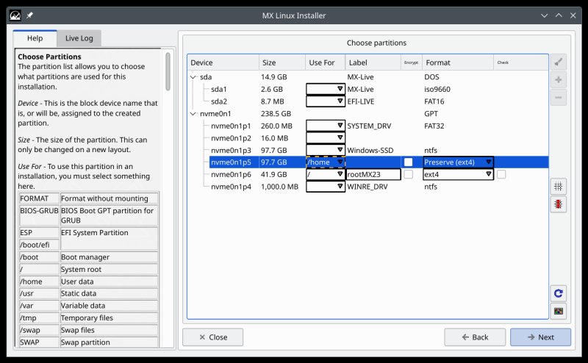Click the Back button
This screenshot has width=588, height=363.
tap(474, 337)
